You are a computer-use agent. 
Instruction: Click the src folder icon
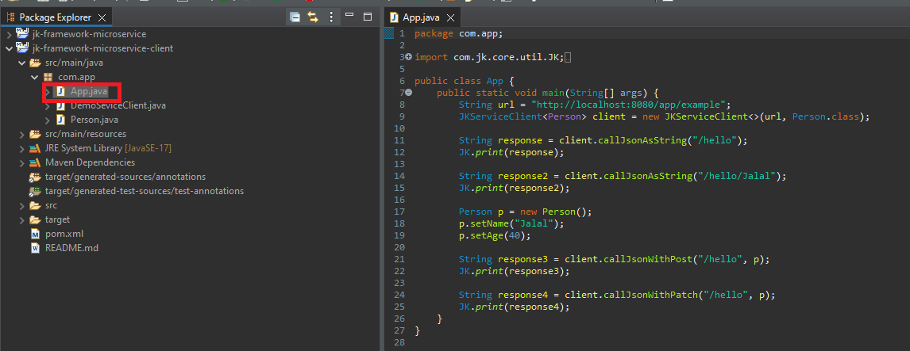(x=35, y=205)
